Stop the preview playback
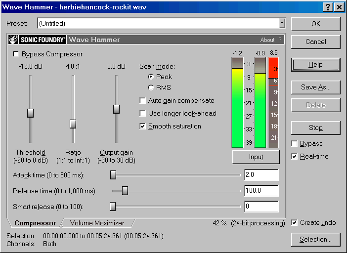The height and width of the screenshot is (253, 347). click(x=315, y=127)
